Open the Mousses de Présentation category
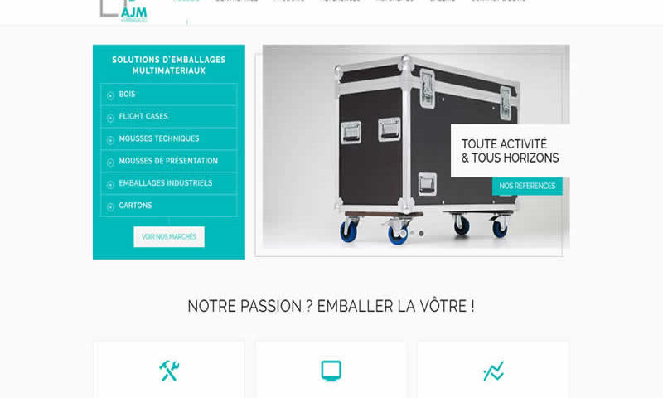 pos(168,161)
